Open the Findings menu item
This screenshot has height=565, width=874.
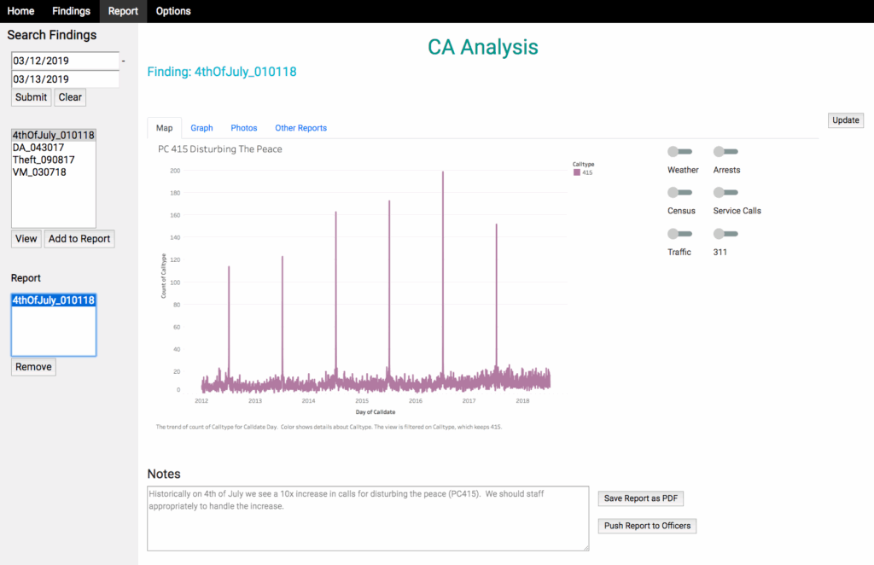pyautogui.click(x=71, y=11)
